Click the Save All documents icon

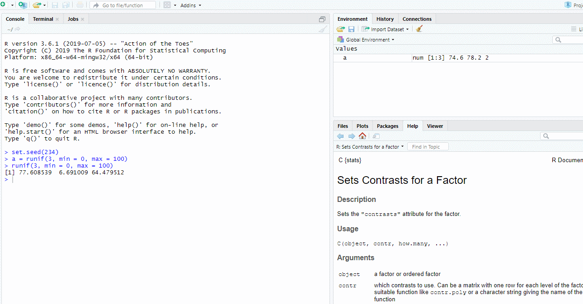pos(66,5)
